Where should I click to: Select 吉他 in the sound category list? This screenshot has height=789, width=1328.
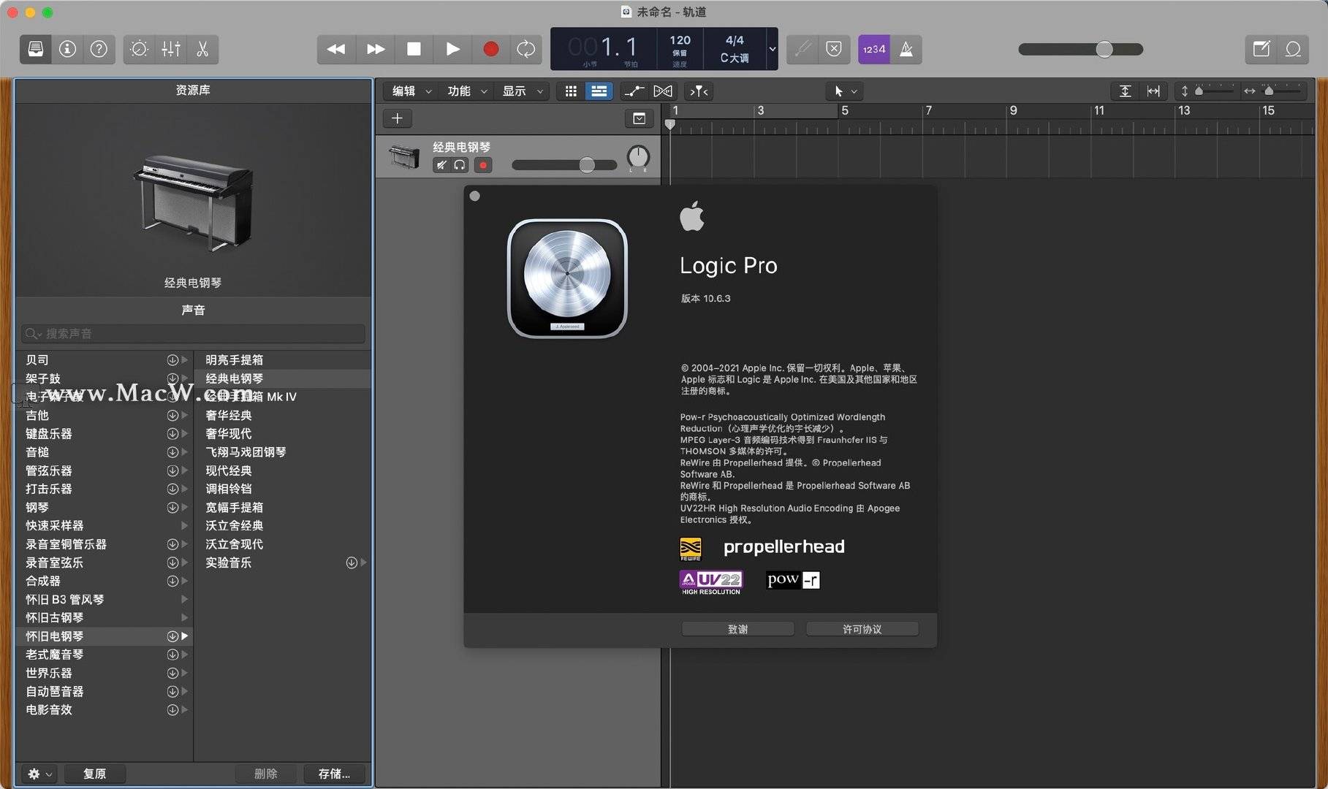pyautogui.click(x=37, y=415)
